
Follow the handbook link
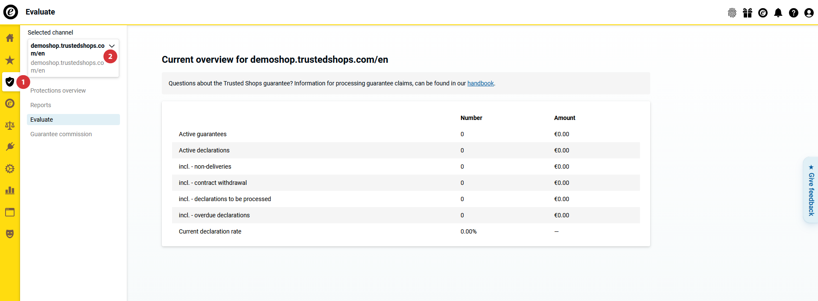[x=480, y=83]
